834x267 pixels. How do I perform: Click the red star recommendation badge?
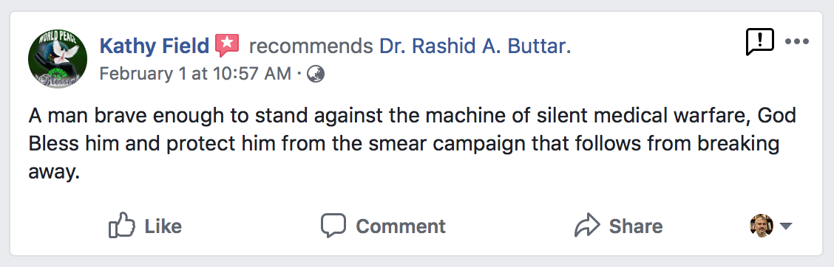point(227,46)
